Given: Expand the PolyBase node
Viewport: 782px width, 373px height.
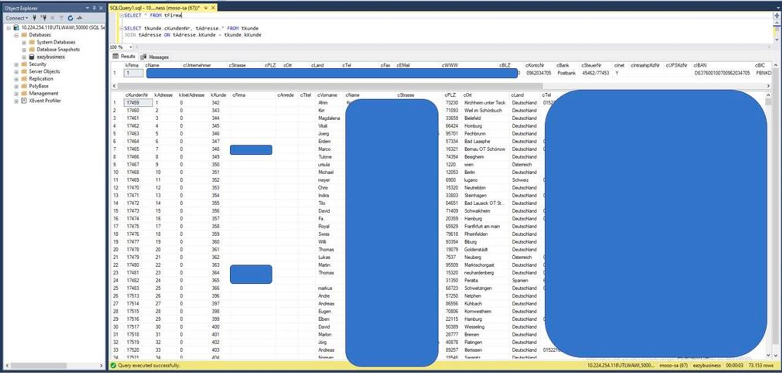Looking at the screenshot, I should 16,86.
